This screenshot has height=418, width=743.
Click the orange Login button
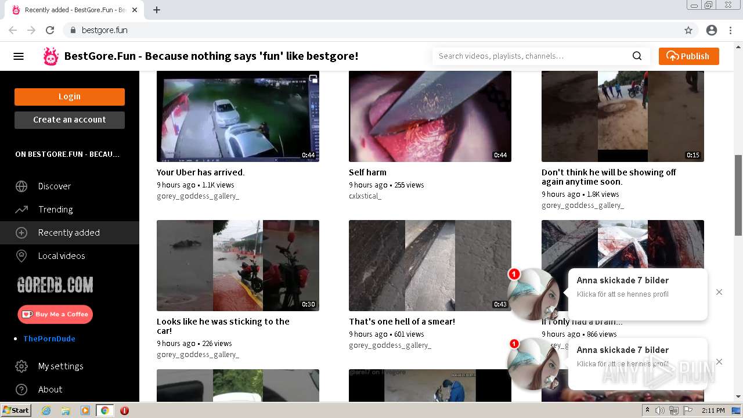point(70,97)
